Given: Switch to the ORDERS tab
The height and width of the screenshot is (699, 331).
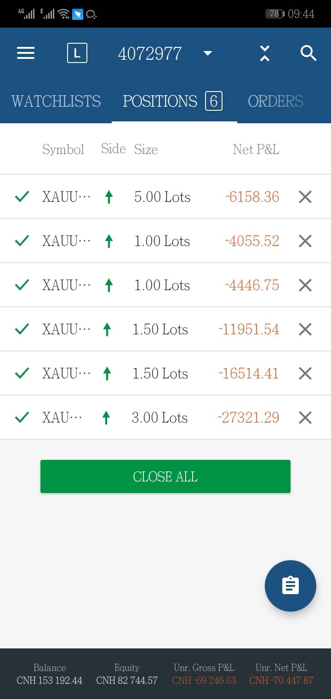Looking at the screenshot, I should pyautogui.click(x=275, y=101).
